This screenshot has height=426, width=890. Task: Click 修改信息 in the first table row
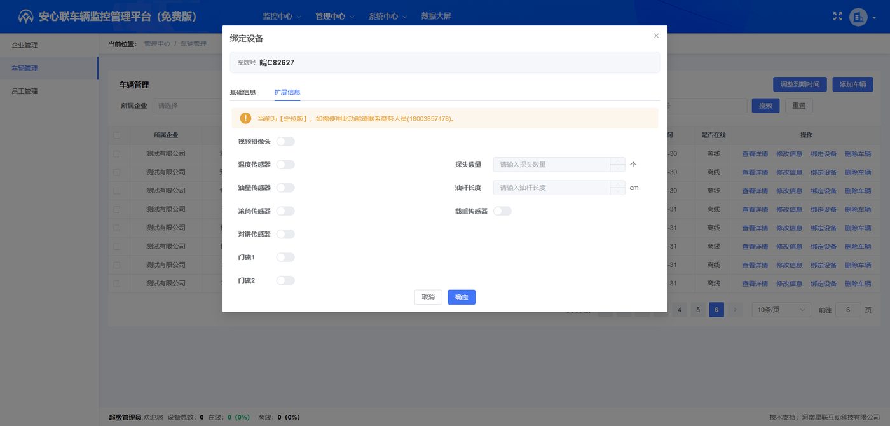(789, 154)
